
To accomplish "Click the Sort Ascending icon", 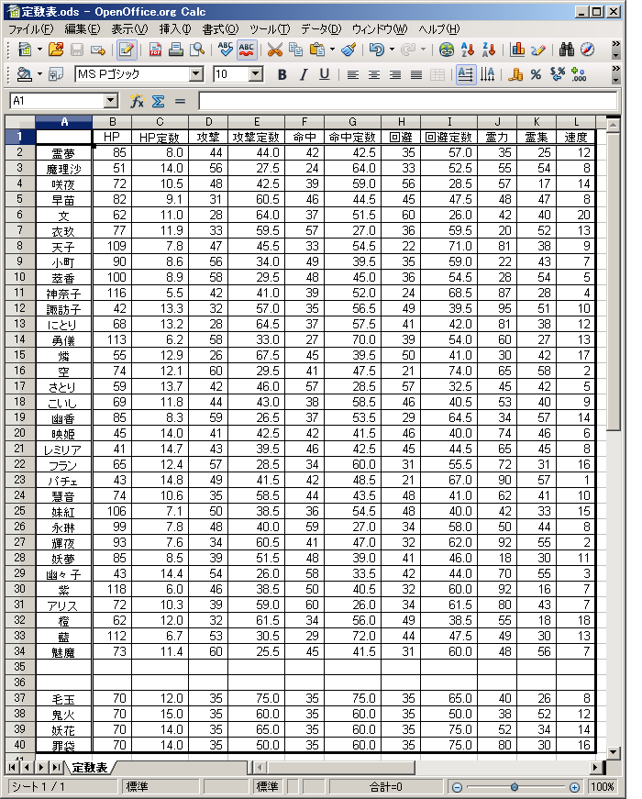I will pos(469,50).
